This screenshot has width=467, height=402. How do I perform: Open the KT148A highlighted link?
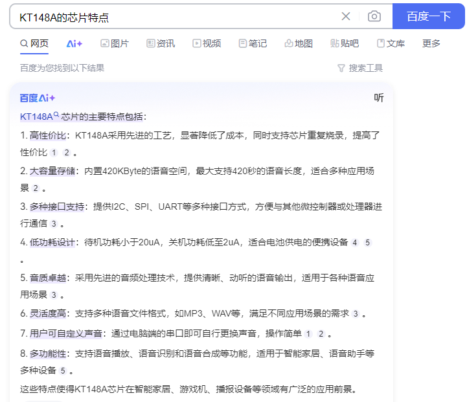(x=40, y=117)
